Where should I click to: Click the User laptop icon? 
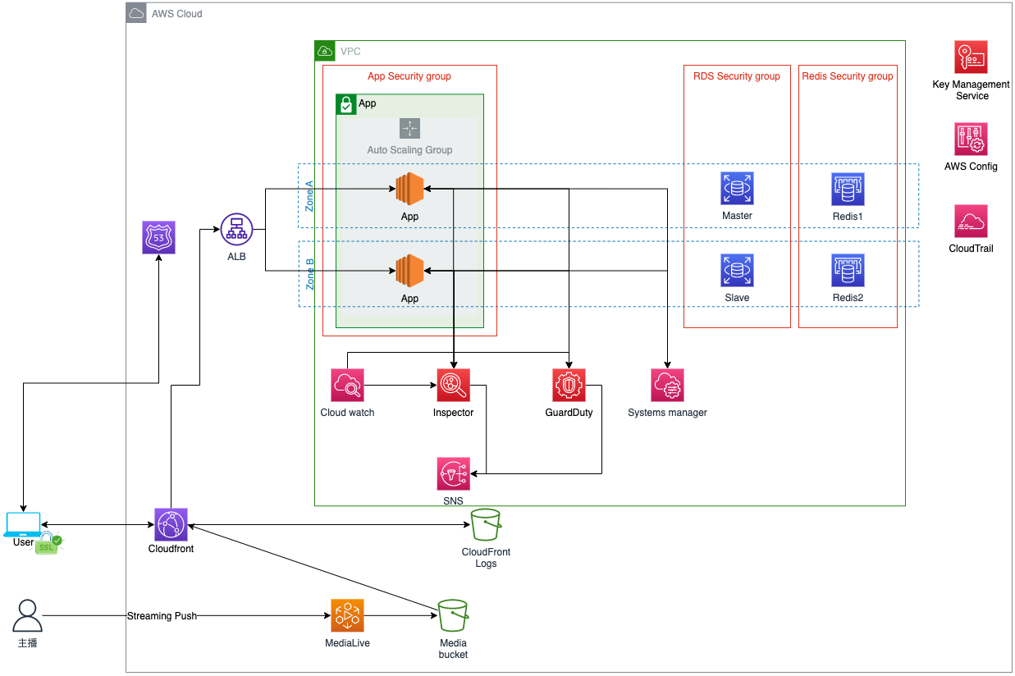(22, 524)
